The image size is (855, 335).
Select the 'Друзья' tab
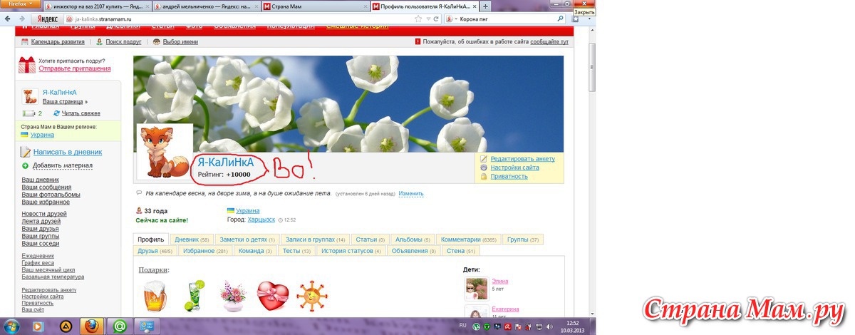pyautogui.click(x=155, y=251)
